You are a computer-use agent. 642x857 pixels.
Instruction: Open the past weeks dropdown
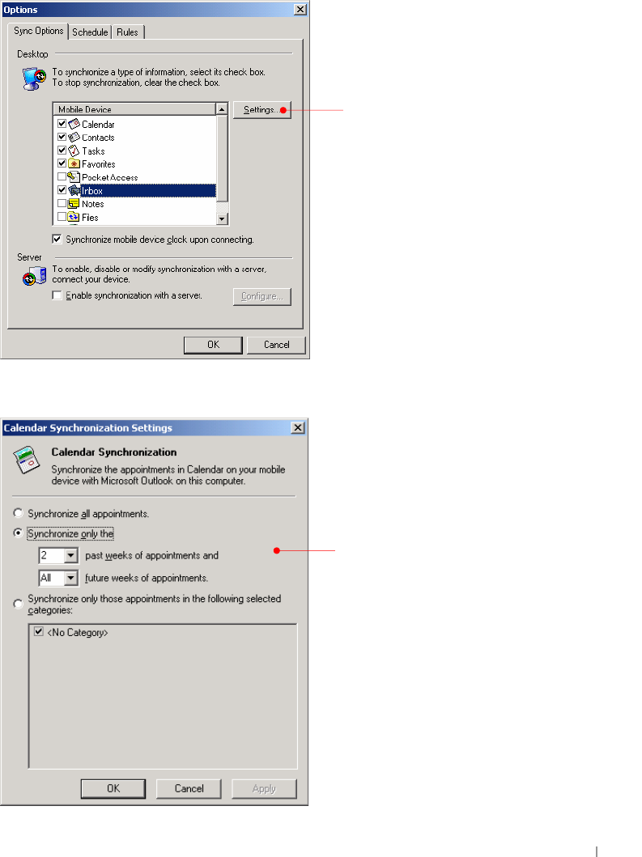70,556
